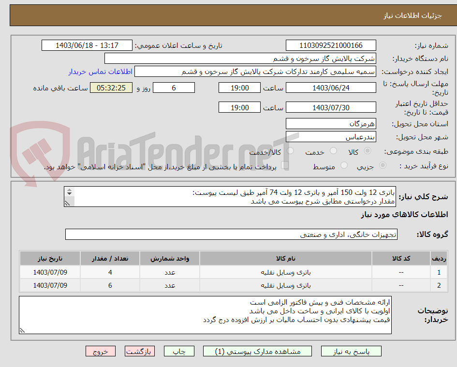
Task: Click the response deadline time 19:00 field
Action: [239, 88]
